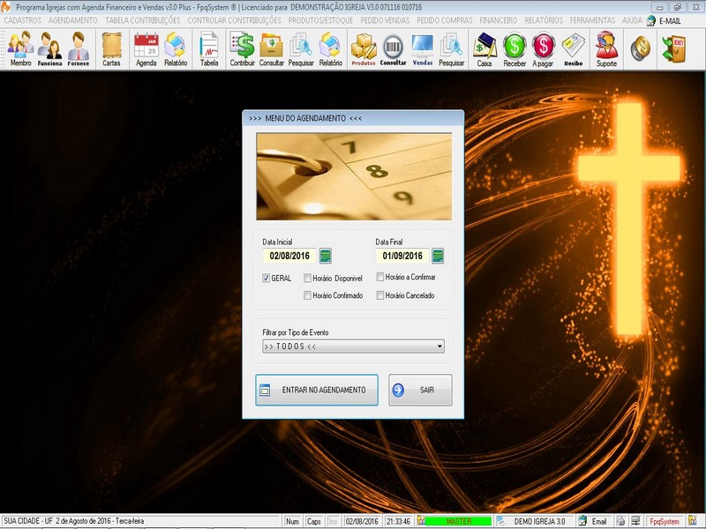
Task: Click the status bar date 02/08/2016
Action: point(362,521)
